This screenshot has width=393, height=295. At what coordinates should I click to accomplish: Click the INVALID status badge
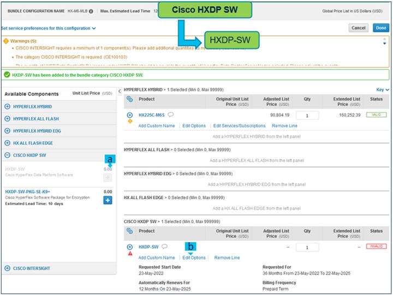(x=376, y=246)
